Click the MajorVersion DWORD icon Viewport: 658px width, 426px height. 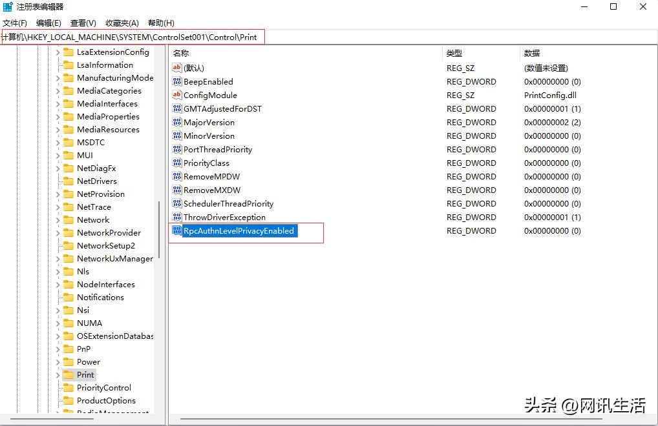[176, 122]
